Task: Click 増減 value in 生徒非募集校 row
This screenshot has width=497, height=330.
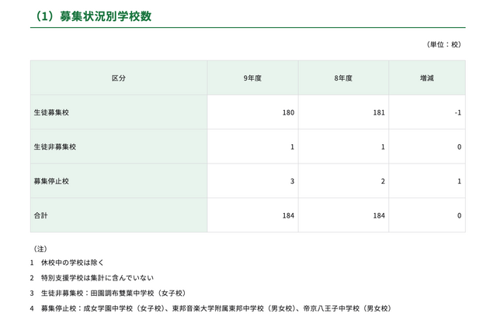Action: point(459,147)
